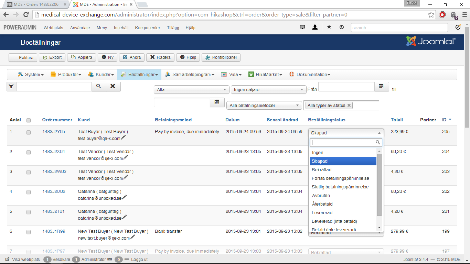Image resolution: width=470 pixels, height=264 pixels.
Task: Expand the HikaMarket menu dropdown
Action: (x=265, y=75)
